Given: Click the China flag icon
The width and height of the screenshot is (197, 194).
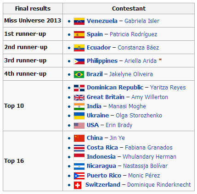Looking at the screenshot, I should (79, 138).
